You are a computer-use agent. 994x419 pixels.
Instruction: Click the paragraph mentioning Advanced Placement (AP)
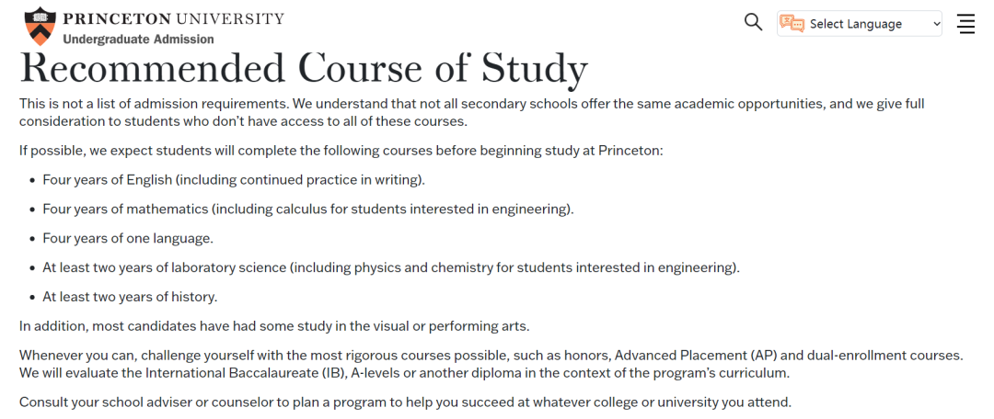point(491,355)
